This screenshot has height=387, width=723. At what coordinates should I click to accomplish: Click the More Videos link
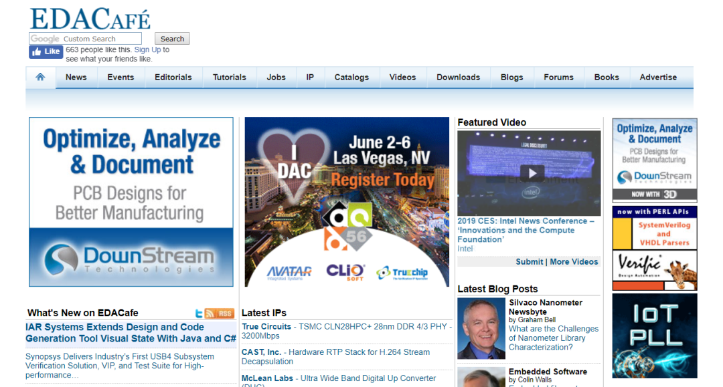574,262
